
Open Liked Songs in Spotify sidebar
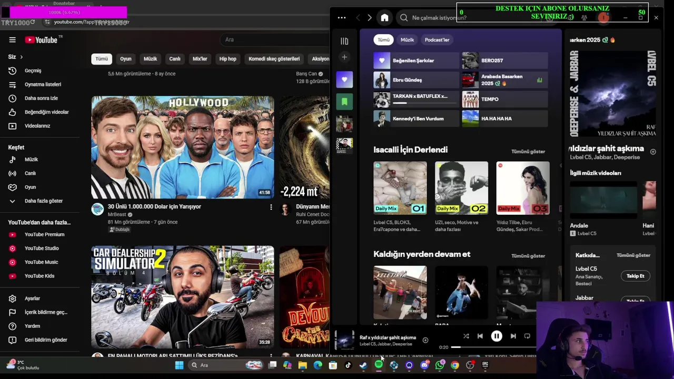(x=344, y=79)
